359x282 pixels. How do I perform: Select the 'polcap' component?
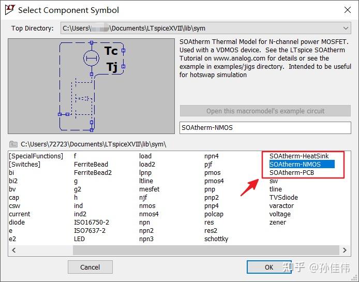(214, 214)
